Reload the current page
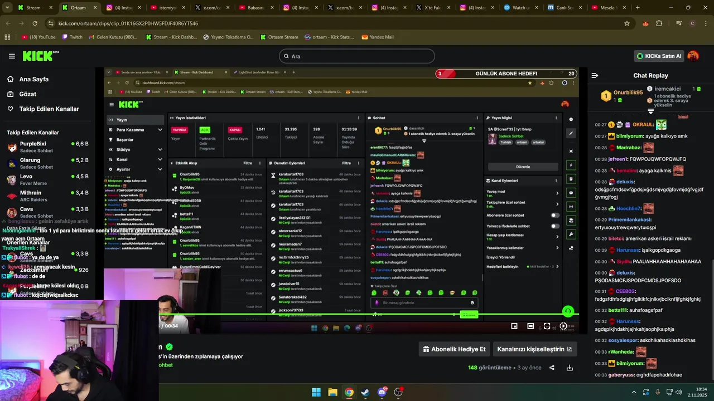 point(35,23)
